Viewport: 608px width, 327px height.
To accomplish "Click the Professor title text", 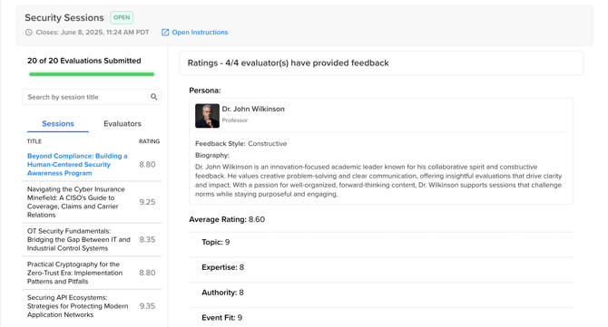I will click(x=235, y=120).
